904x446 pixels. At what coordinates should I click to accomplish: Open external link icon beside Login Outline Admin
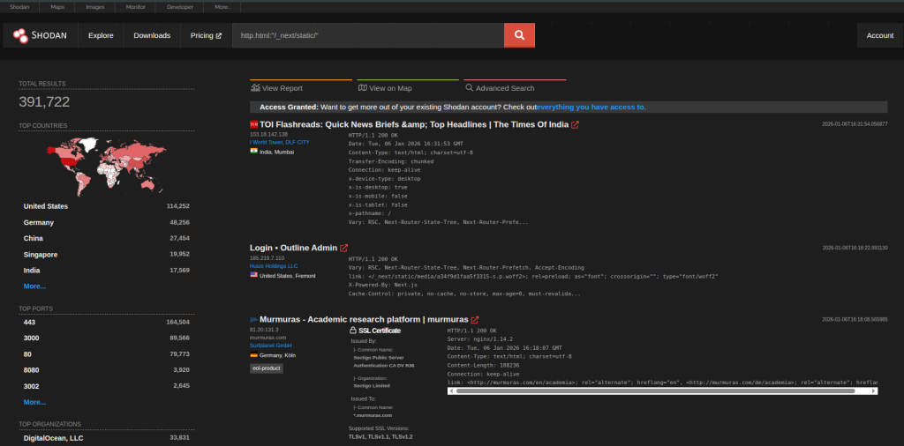(x=344, y=248)
